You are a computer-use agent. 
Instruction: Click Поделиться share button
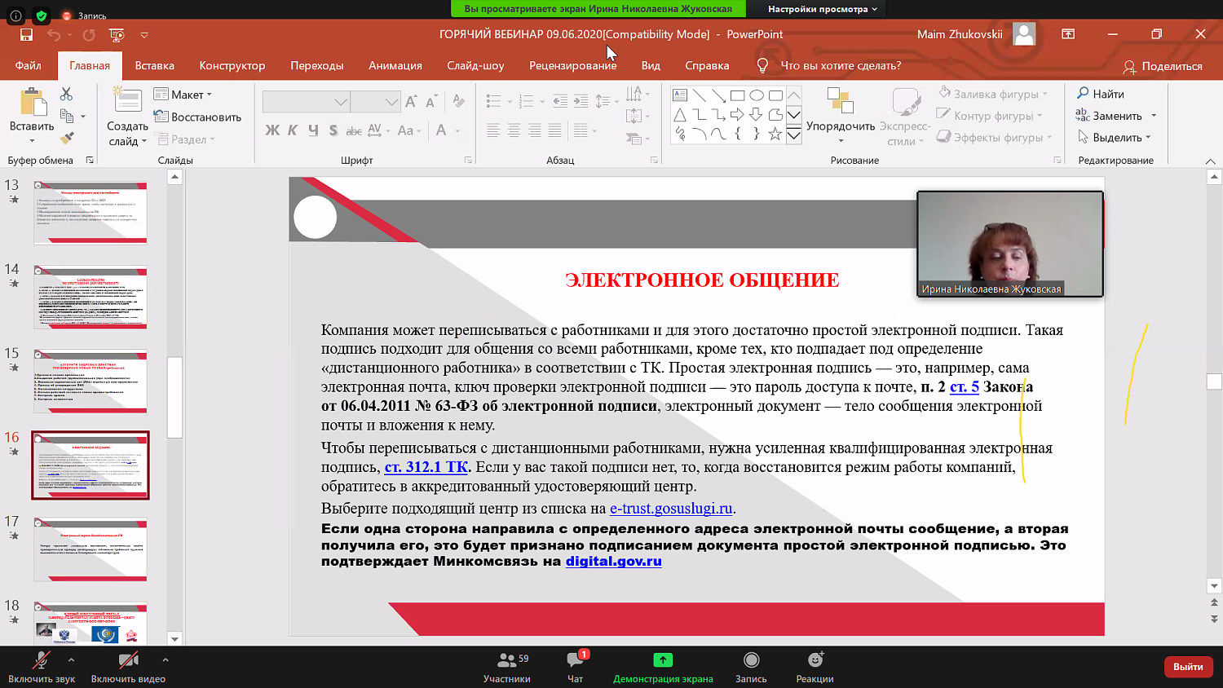coord(1163,66)
